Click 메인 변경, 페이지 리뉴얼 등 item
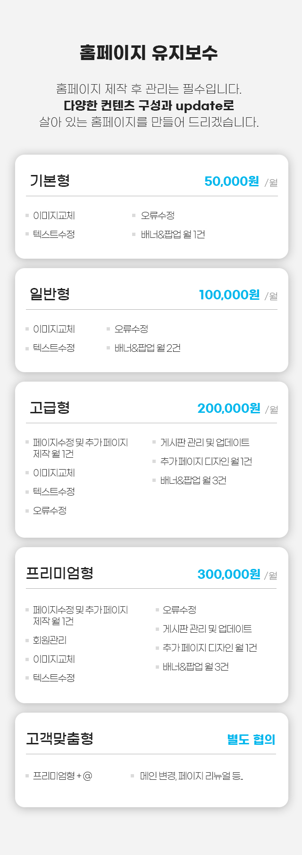 tap(192, 776)
